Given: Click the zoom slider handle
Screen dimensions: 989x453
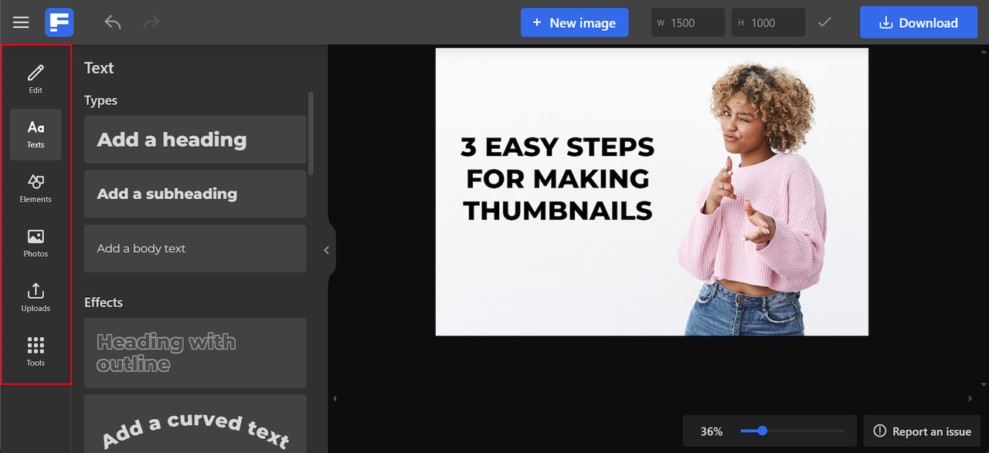Looking at the screenshot, I should pyautogui.click(x=762, y=431).
